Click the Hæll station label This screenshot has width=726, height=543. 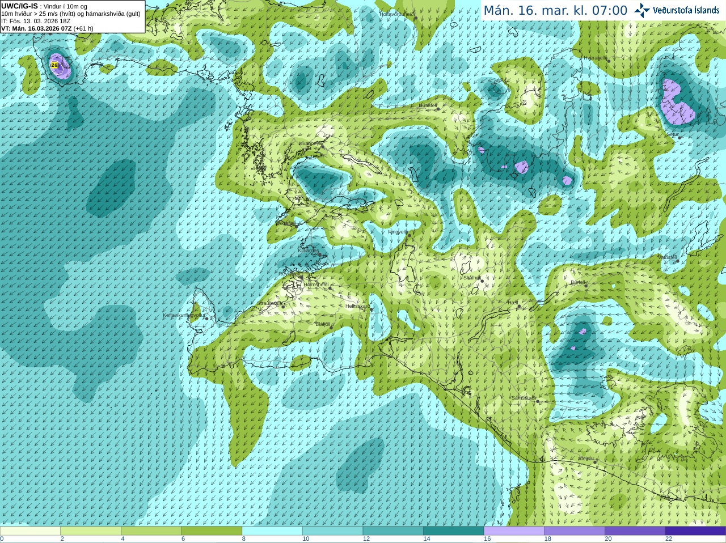(513, 303)
